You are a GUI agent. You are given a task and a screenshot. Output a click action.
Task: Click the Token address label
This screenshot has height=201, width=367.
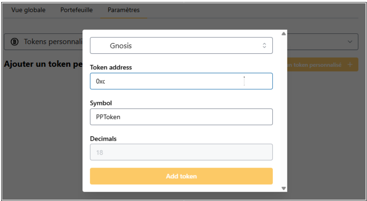pos(111,68)
